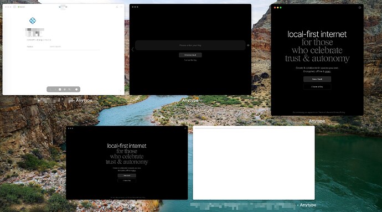
Task: Open the settings gear in the large right welcome window
Action: point(360,8)
